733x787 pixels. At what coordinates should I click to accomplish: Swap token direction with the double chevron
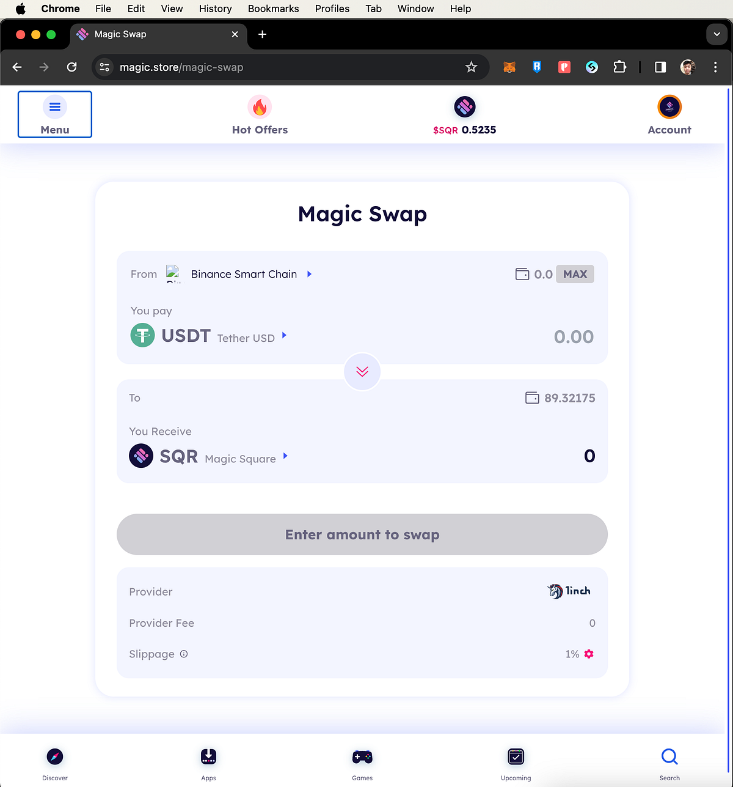coord(362,371)
